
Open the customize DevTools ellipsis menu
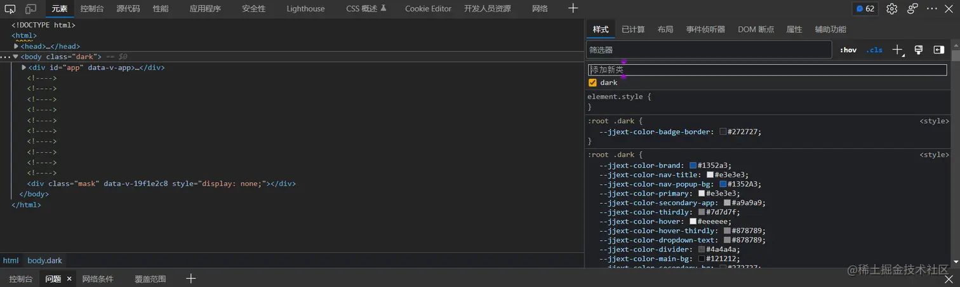(931, 9)
